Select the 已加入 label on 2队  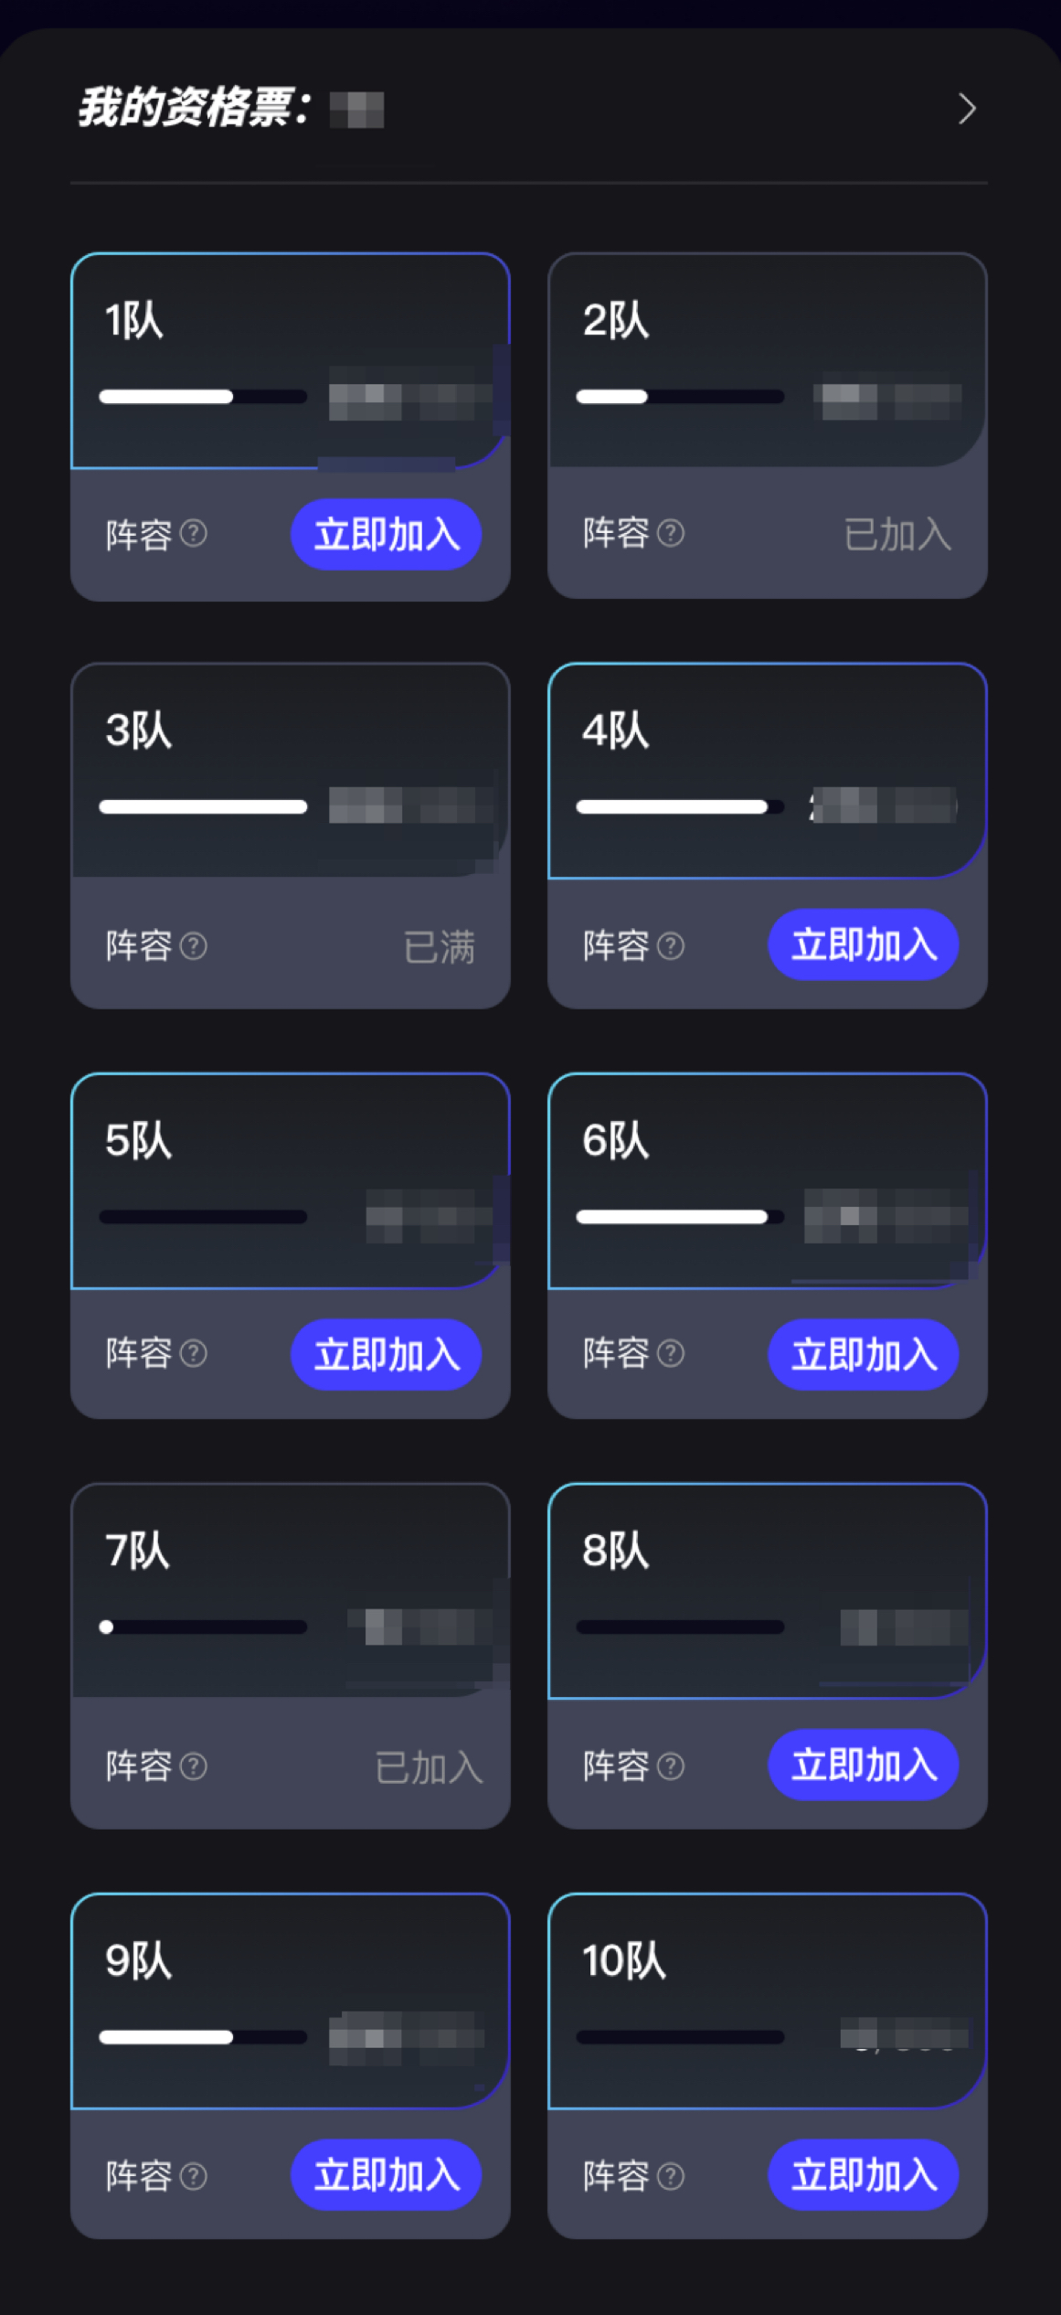click(x=897, y=534)
